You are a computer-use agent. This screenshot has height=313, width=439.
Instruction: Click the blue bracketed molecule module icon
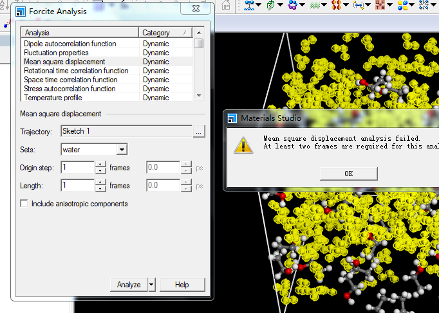click(x=358, y=5)
